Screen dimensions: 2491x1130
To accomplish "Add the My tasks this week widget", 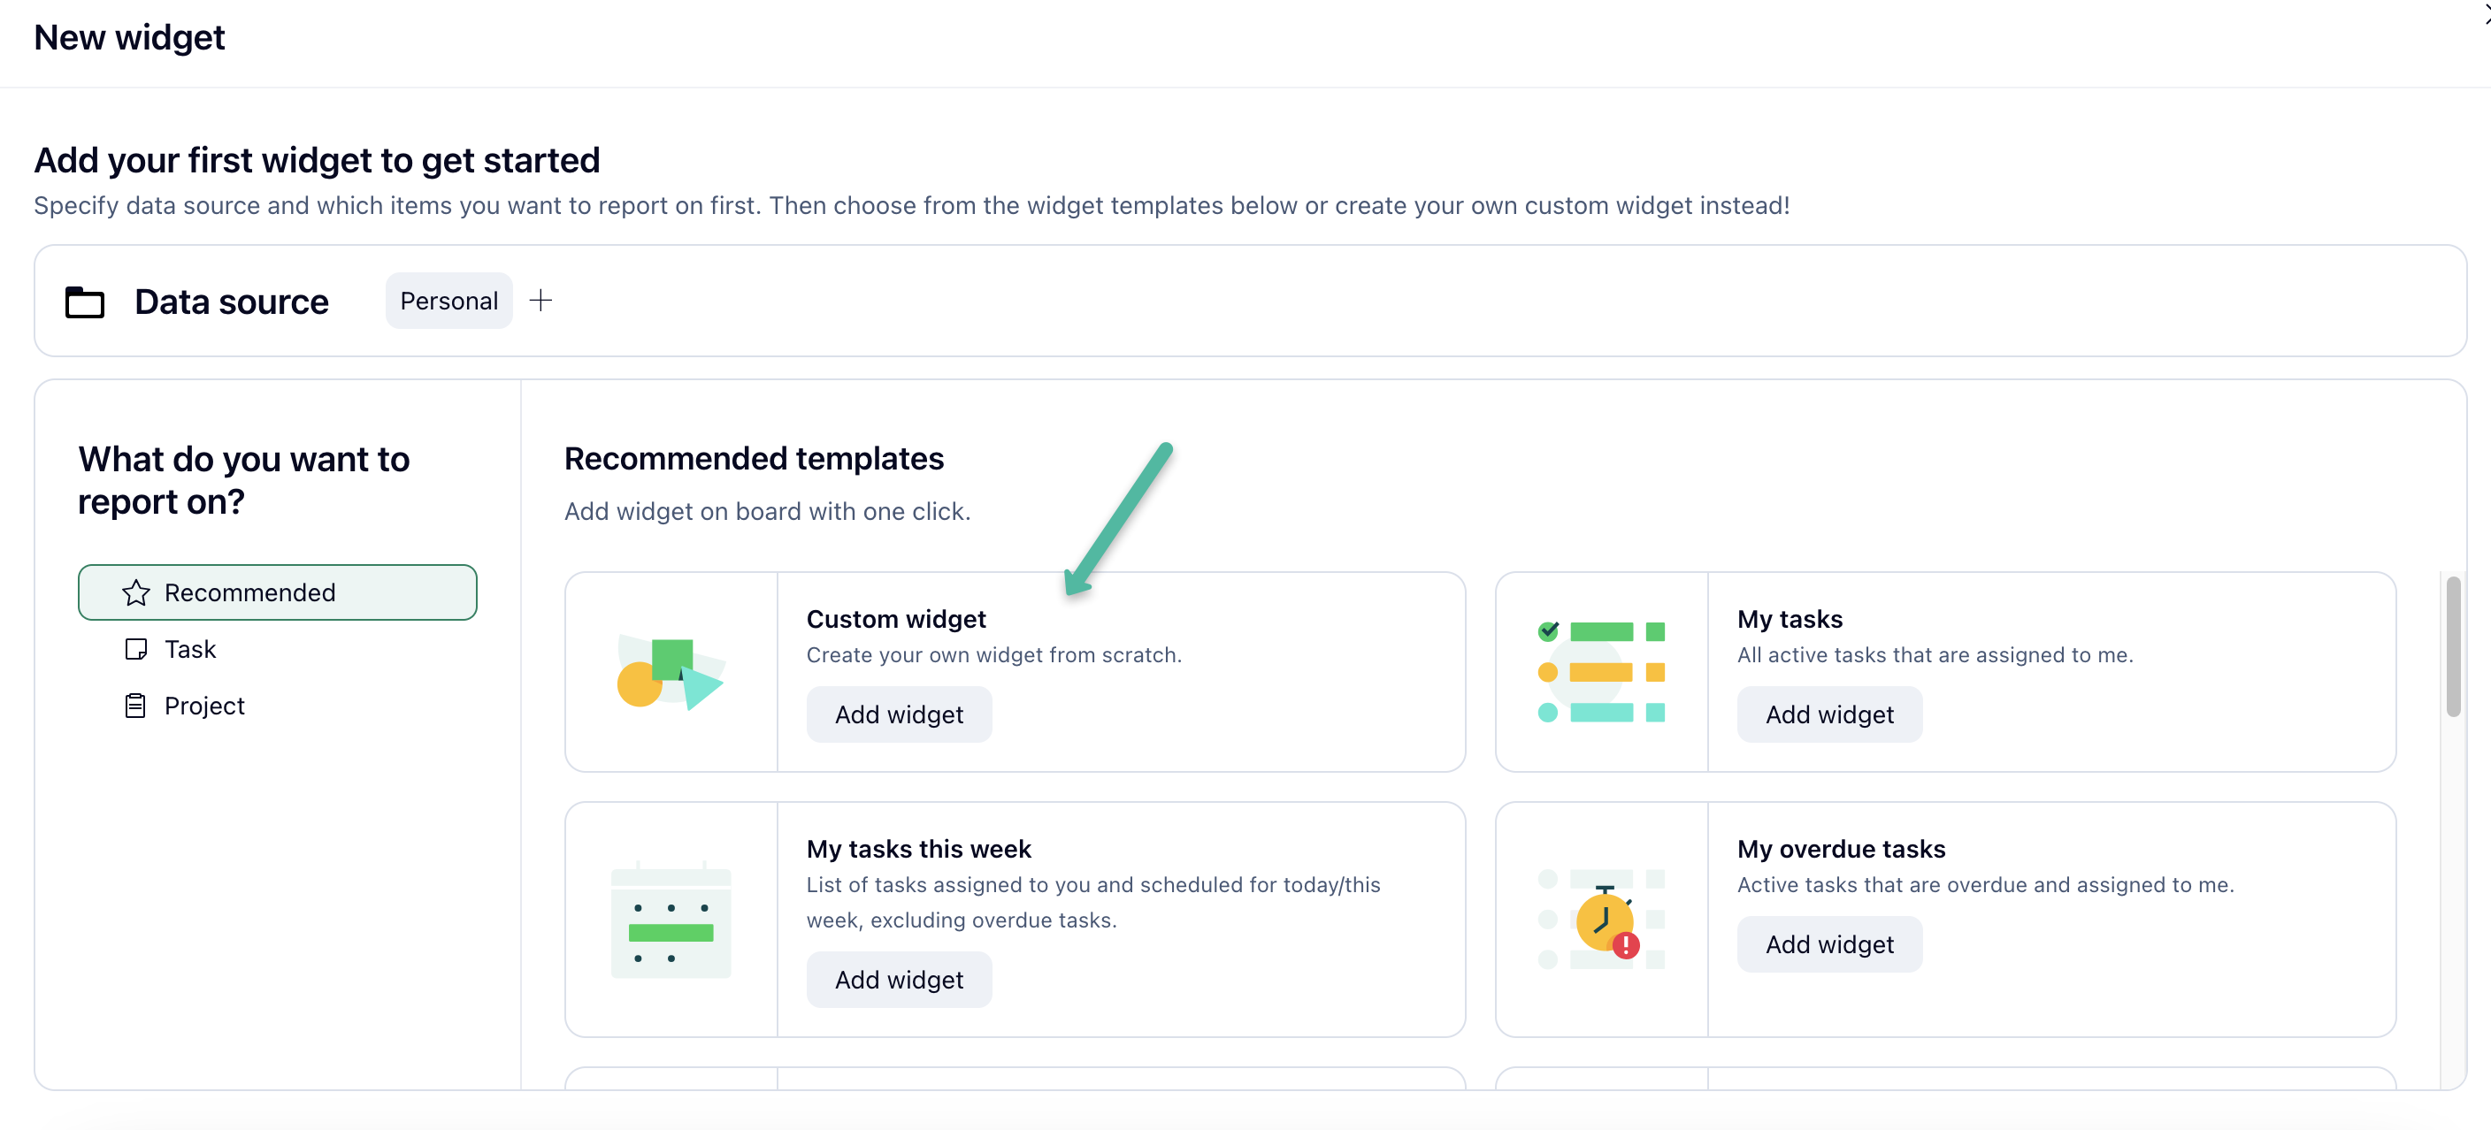I will click(899, 979).
